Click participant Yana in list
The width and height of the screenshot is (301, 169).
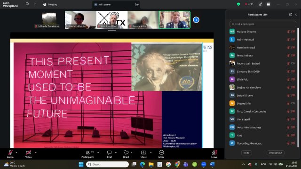click(262, 135)
